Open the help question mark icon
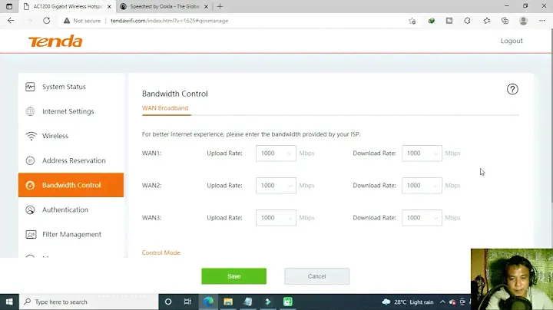 coord(512,89)
